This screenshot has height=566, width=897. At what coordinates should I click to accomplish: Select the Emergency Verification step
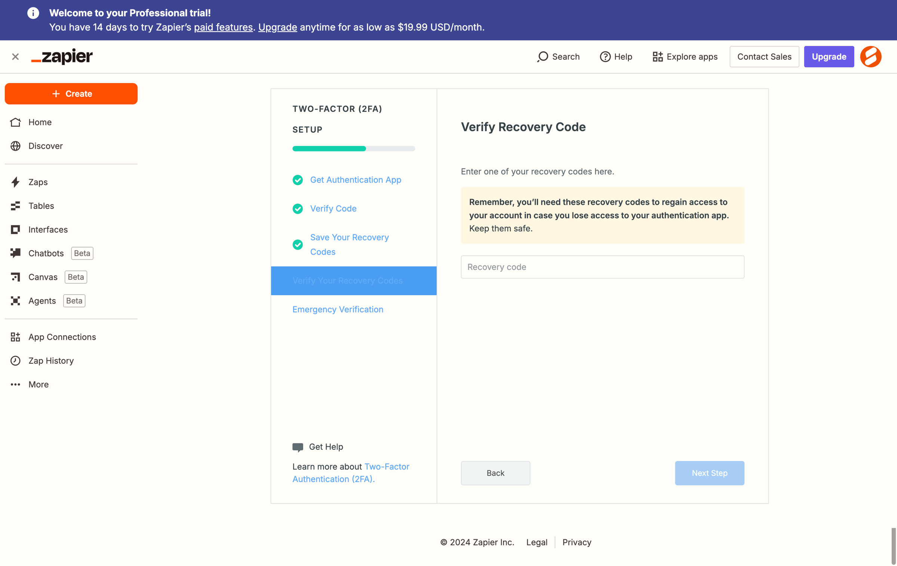337,310
